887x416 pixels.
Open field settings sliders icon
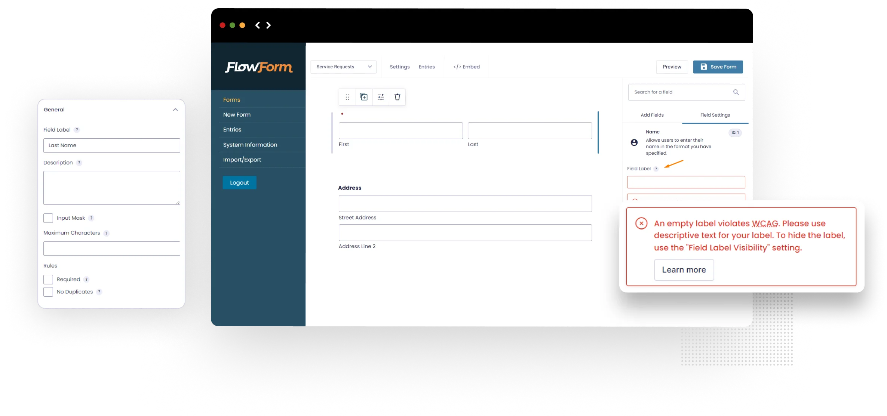(x=381, y=97)
